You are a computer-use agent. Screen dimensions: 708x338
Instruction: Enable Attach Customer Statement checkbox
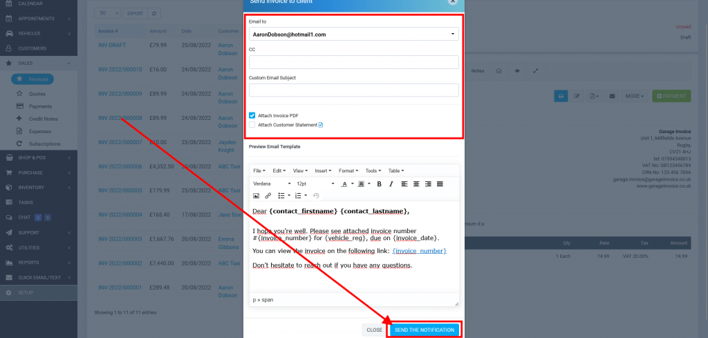click(252, 125)
